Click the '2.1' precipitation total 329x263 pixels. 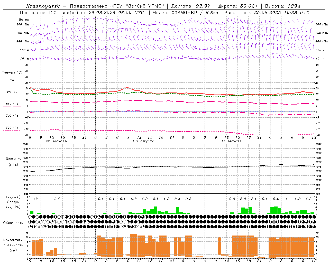coord(254,199)
